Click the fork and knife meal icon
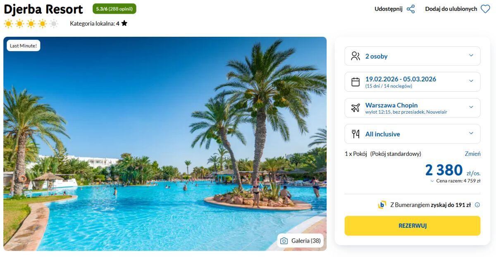Image resolution: width=496 pixels, height=257 pixels. click(x=355, y=134)
